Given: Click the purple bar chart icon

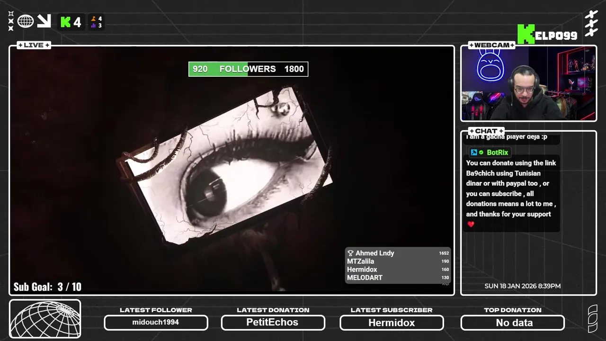Looking at the screenshot, I should pos(94,26).
